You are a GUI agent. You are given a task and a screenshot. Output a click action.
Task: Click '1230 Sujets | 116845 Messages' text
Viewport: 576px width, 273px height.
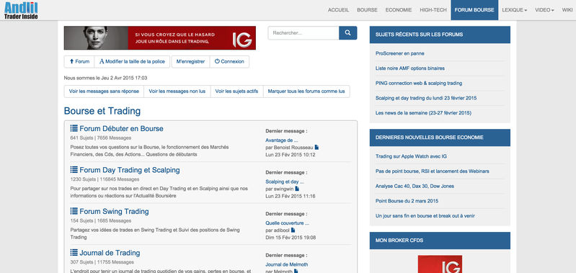click(x=105, y=180)
